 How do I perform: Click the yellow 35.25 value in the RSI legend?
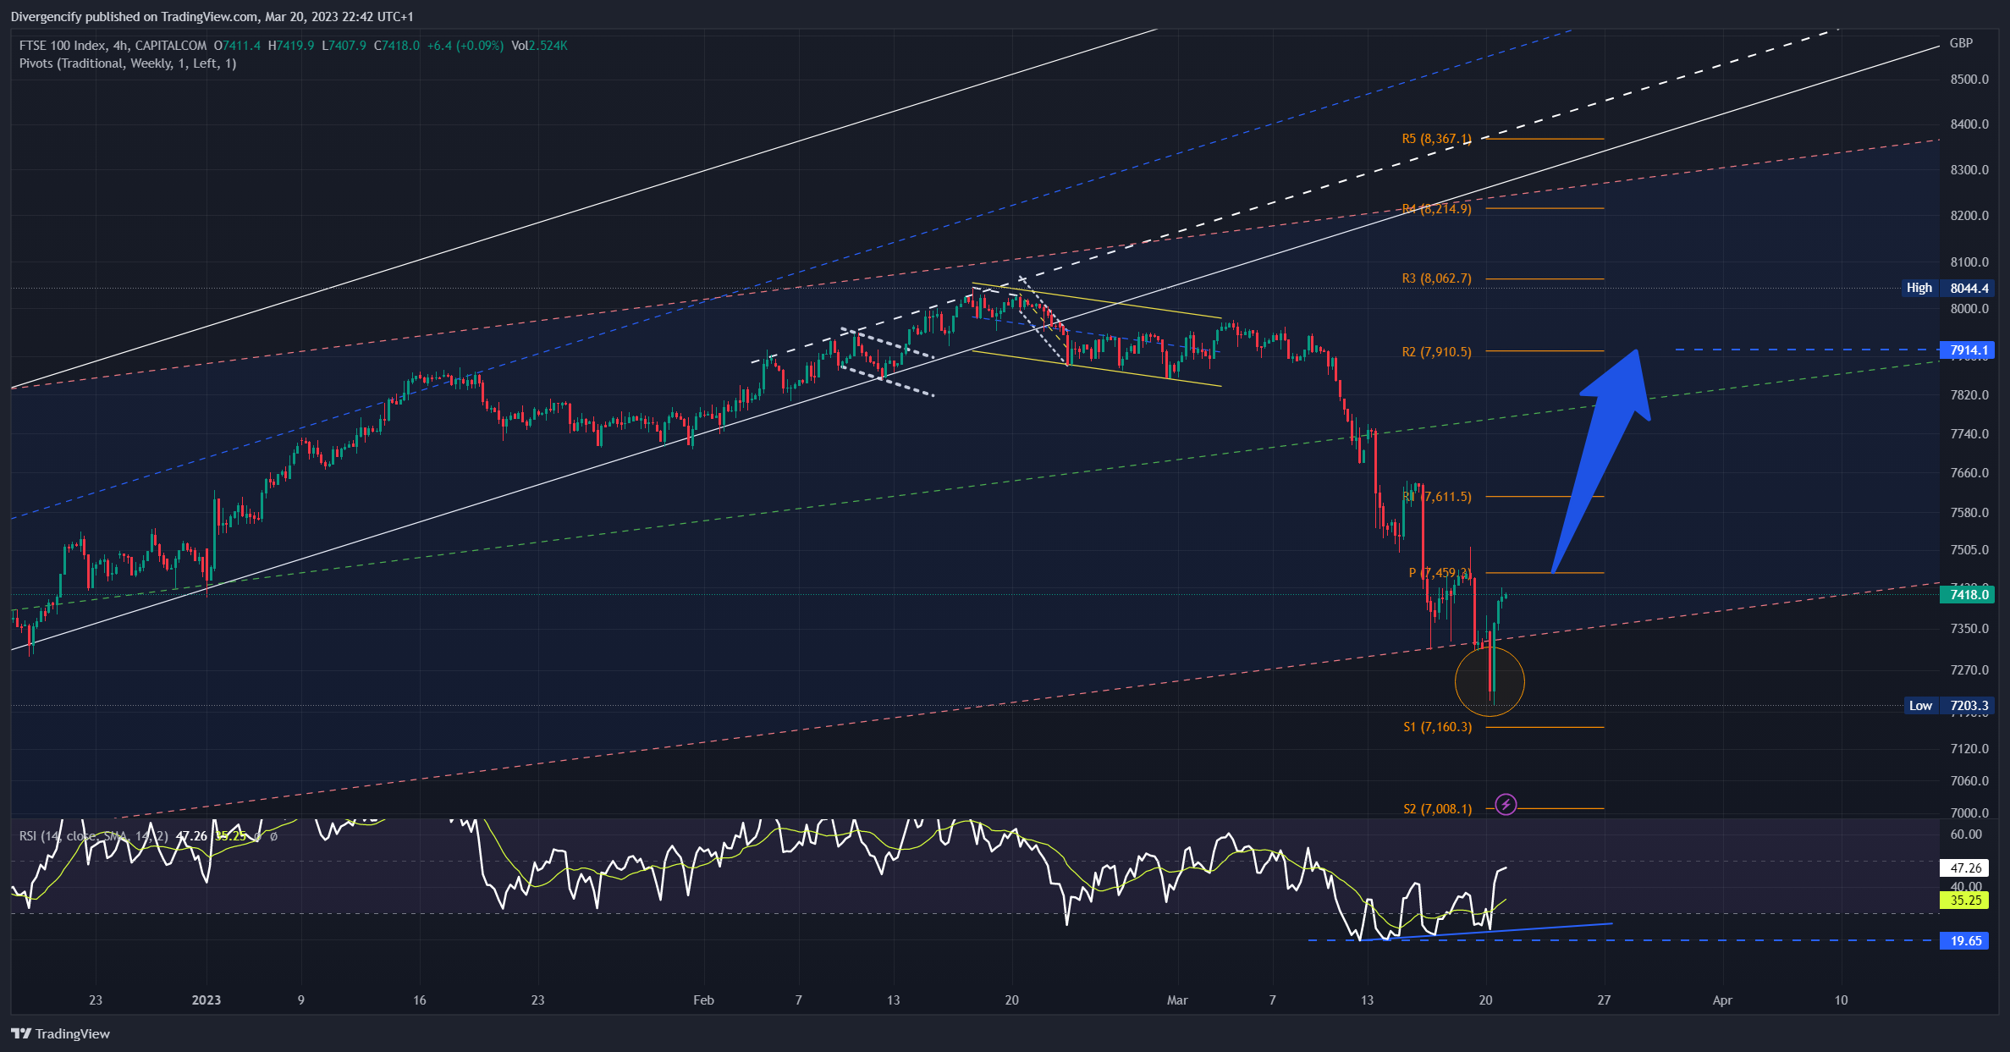point(230,836)
